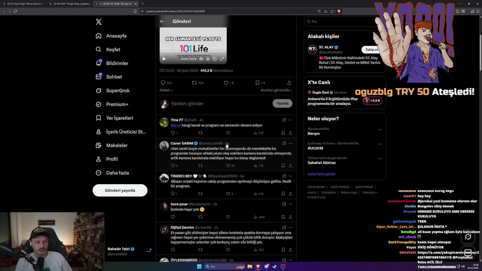
Task: Open Caner SARIM's profile avatar
Action: (164, 146)
